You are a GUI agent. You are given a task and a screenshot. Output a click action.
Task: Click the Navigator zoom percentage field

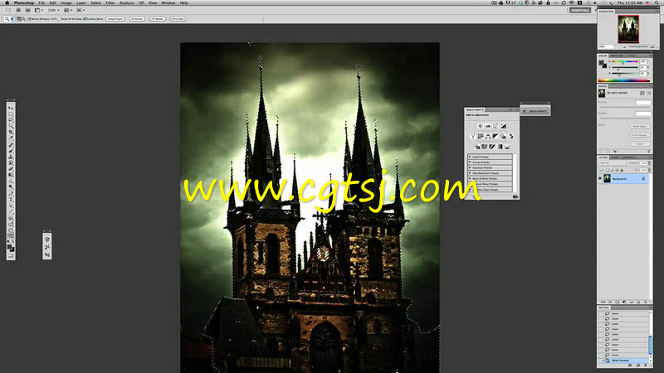(606, 47)
